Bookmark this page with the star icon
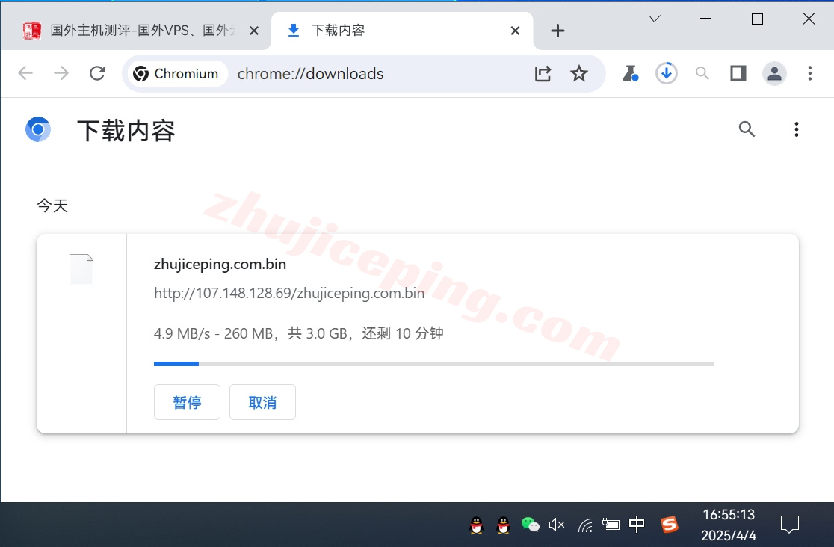 (578, 73)
